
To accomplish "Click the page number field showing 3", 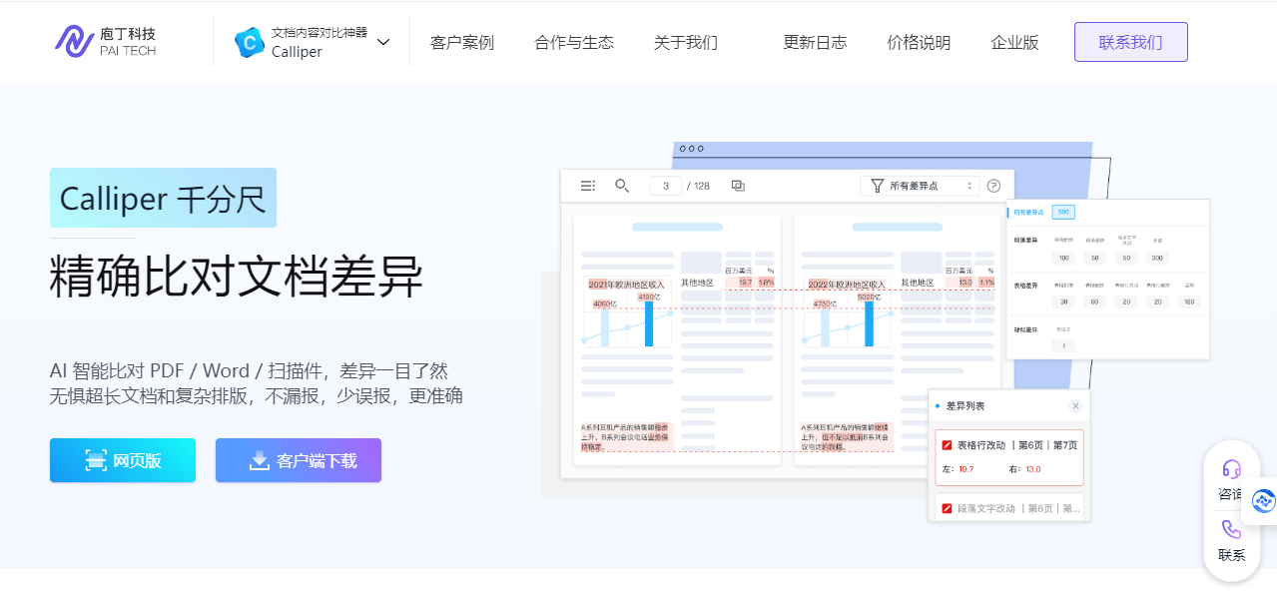I will [x=665, y=186].
